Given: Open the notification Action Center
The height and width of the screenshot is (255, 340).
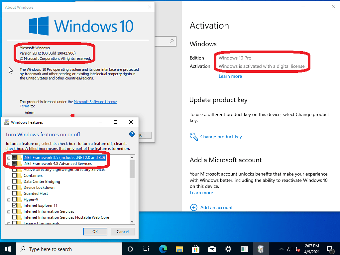Looking at the screenshot, I should coord(330,250).
